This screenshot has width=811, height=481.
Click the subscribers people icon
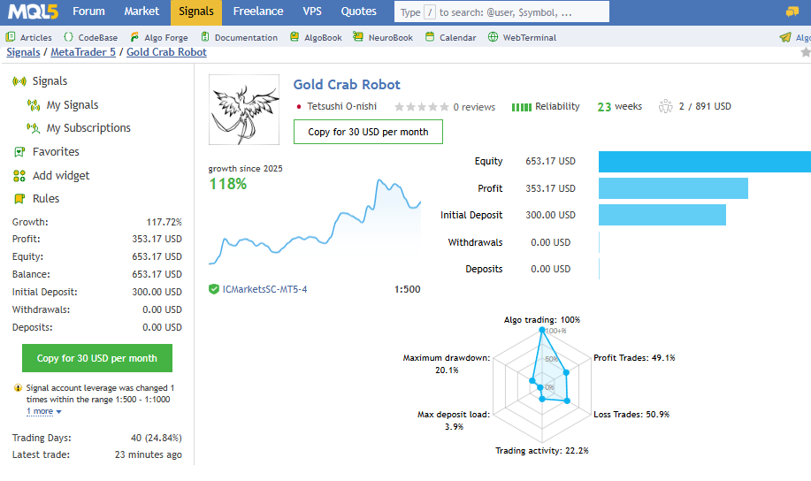coord(665,107)
